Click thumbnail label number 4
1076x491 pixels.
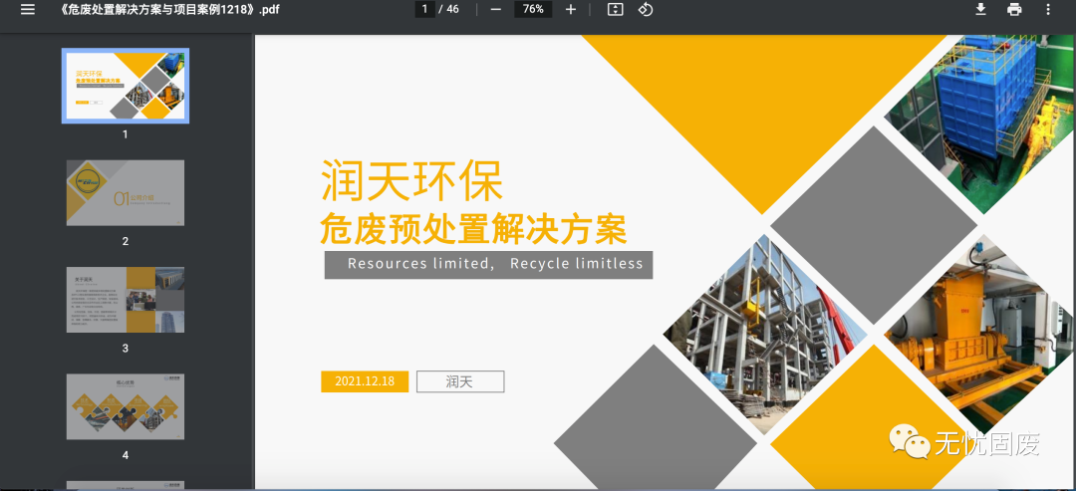tap(126, 455)
